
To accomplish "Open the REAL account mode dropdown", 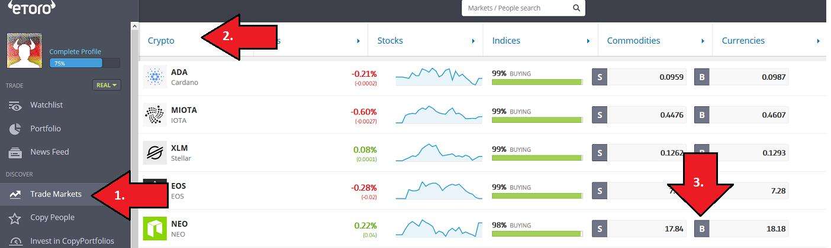I will click(107, 85).
